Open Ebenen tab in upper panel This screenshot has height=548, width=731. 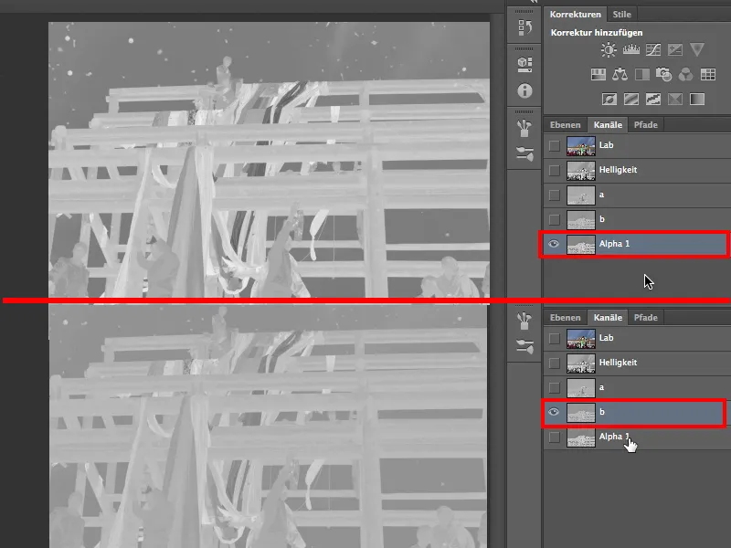565,125
